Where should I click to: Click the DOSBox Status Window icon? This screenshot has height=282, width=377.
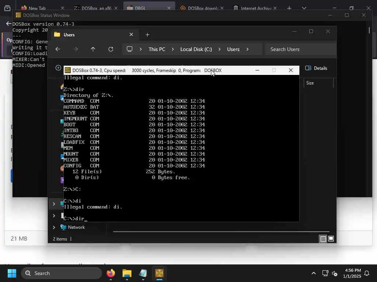[18, 15]
